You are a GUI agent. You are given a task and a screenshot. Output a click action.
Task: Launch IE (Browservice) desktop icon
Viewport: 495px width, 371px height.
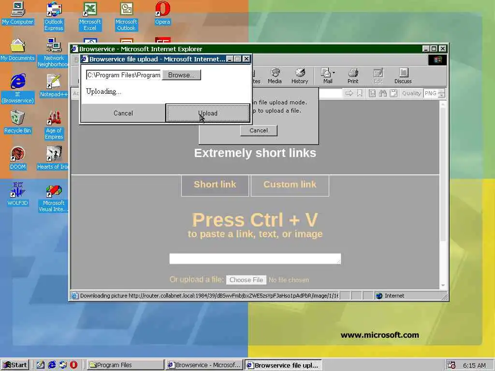click(x=18, y=89)
